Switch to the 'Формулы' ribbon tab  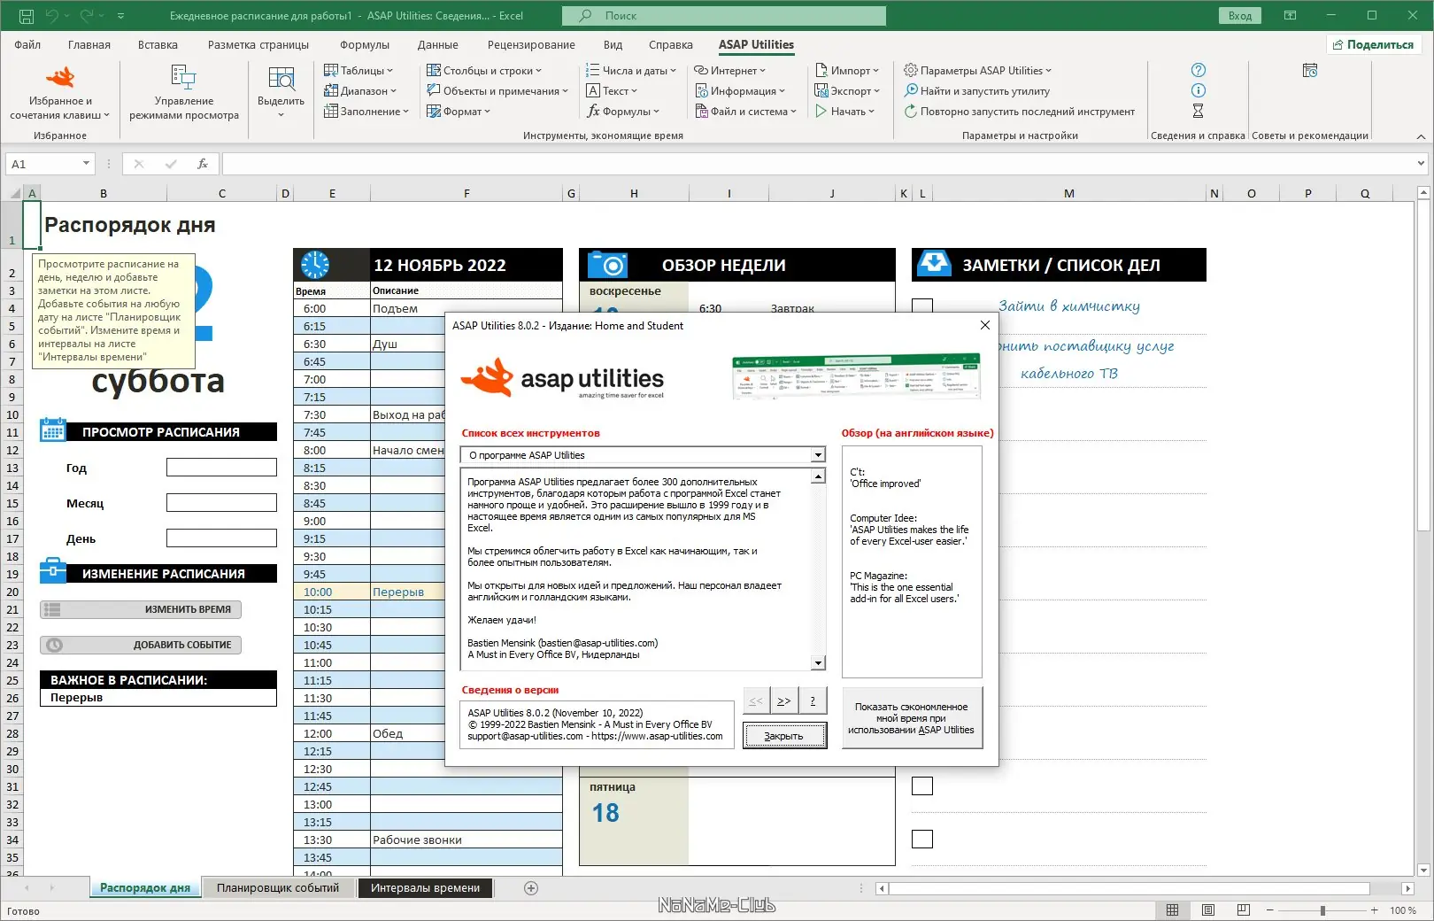point(365,44)
